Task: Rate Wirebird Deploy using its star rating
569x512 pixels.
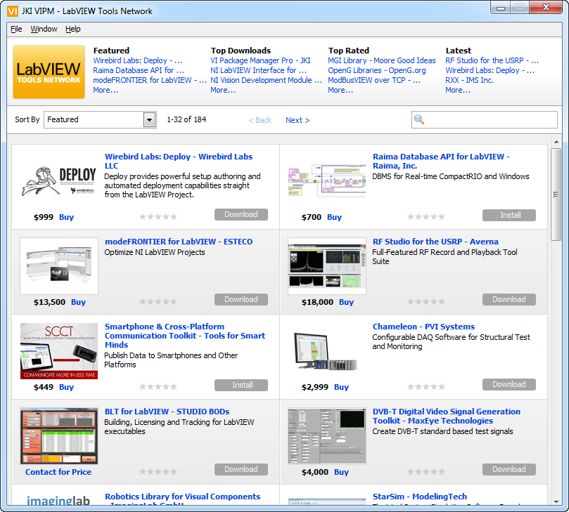Action: (x=158, y=217)
